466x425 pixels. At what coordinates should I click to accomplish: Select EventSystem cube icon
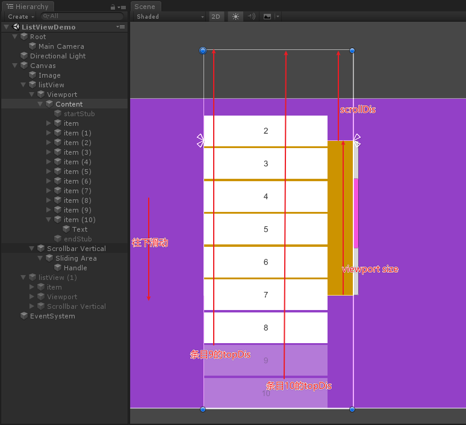click(24, 315)
